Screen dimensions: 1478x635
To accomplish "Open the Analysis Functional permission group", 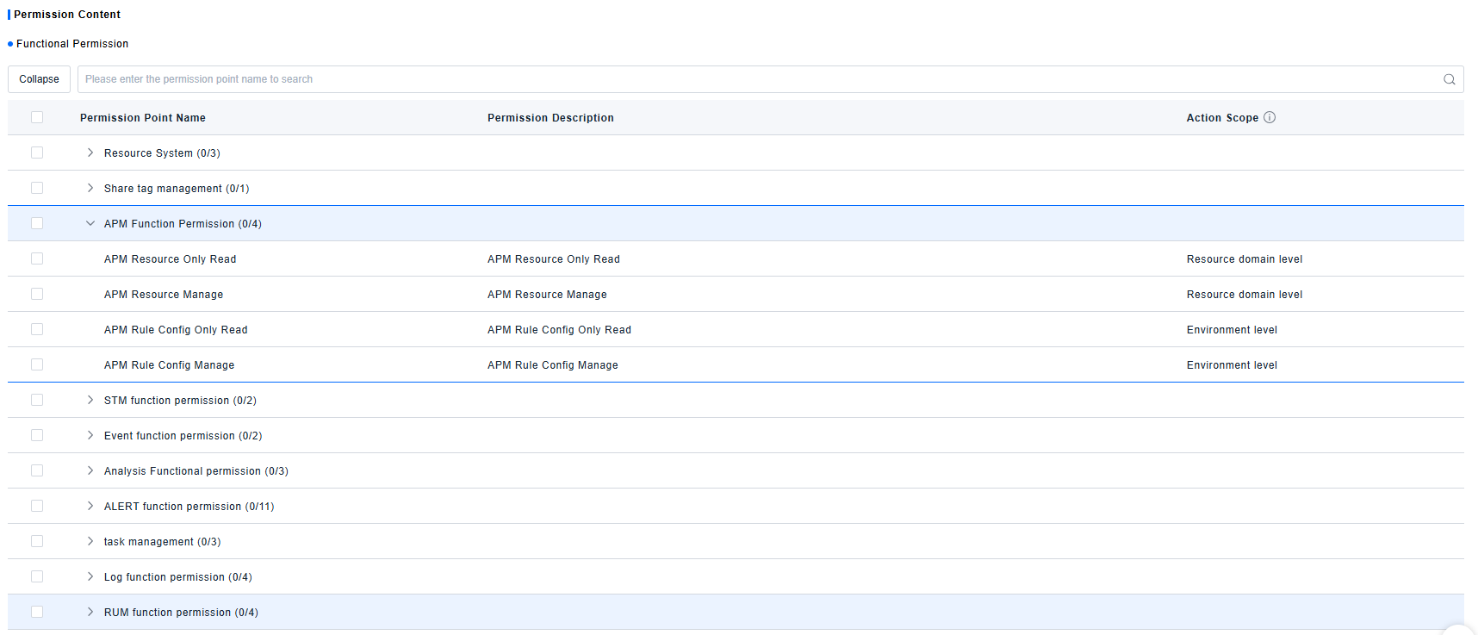I will point(90,470).
